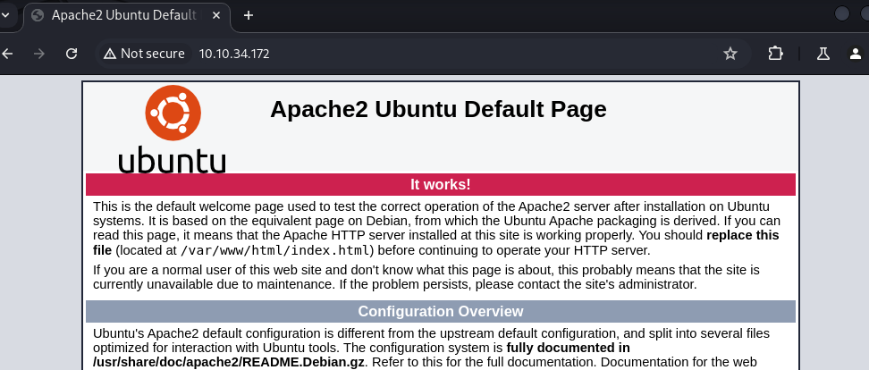Open the Extensions puzzle icon

pos(775,54)
